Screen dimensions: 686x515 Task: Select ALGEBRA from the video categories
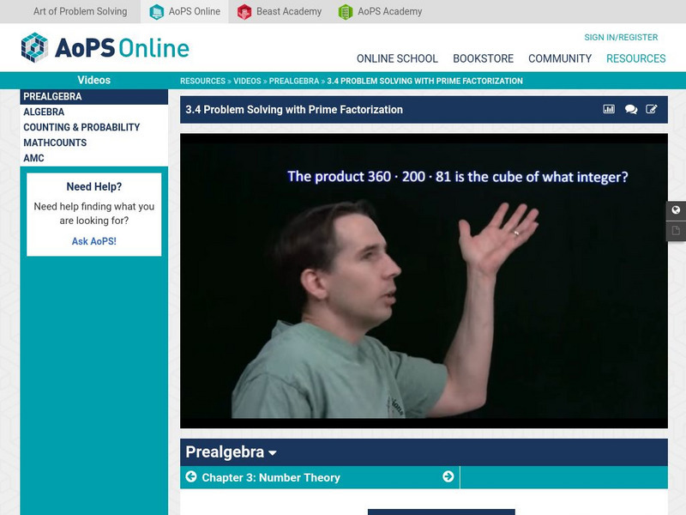point(41,111)
